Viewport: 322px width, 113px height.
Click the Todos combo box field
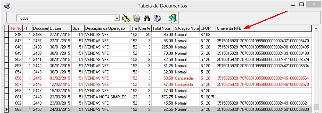68,19
